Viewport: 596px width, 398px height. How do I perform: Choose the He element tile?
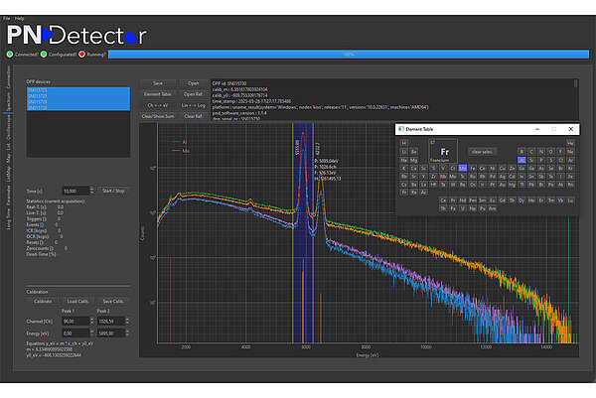pyautogui.click(x=570, y=141)
